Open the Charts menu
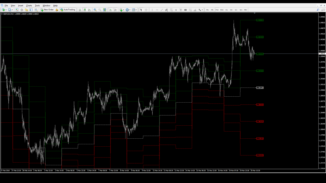Viewport: 326px width, 183px height. pyautogui.click(x=29, y=6)
